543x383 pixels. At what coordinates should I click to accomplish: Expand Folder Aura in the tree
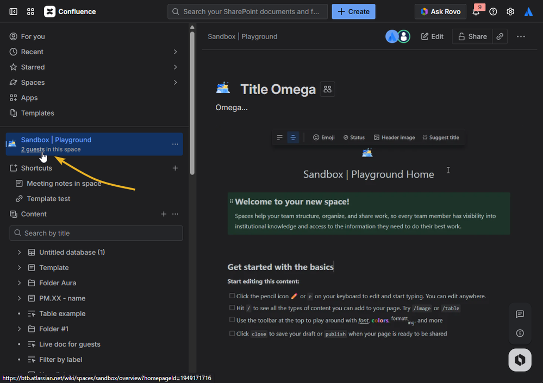point(19,283)
